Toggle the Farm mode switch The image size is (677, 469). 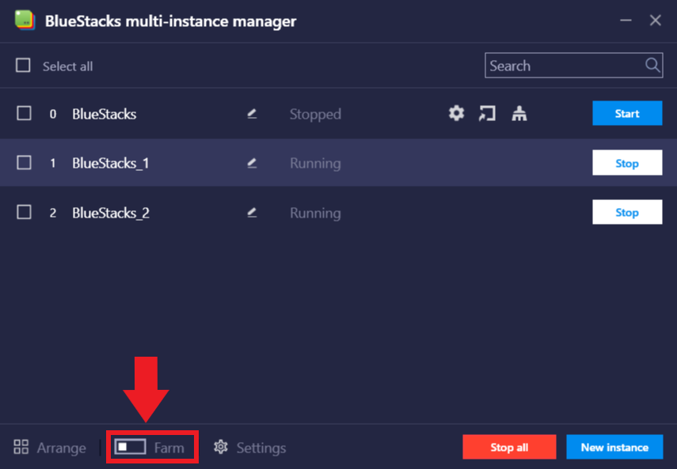pos(130,447)
